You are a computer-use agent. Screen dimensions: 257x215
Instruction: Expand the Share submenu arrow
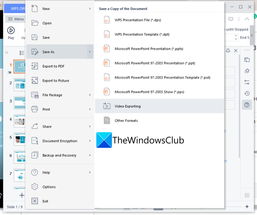(90, 127)
